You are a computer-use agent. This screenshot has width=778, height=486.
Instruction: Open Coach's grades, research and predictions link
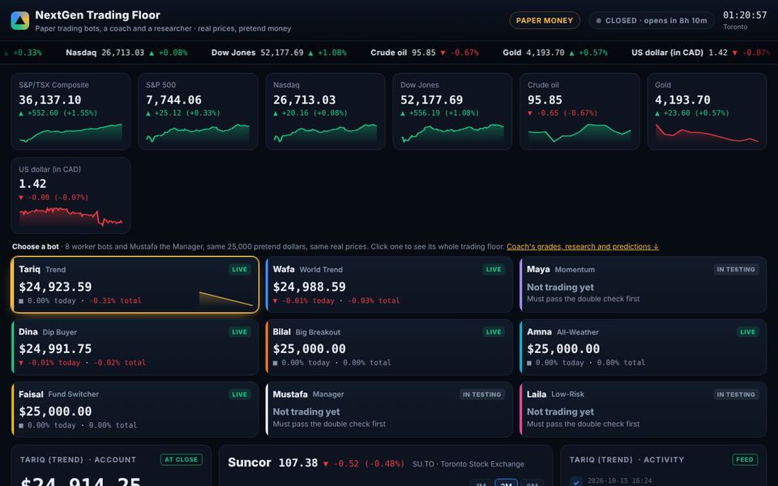point(583,246)
